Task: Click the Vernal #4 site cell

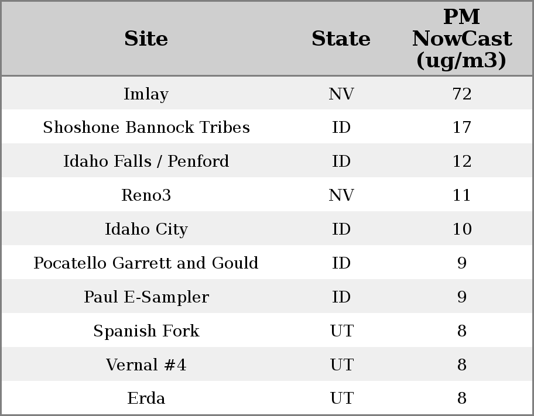Action: tap(146, 365)
